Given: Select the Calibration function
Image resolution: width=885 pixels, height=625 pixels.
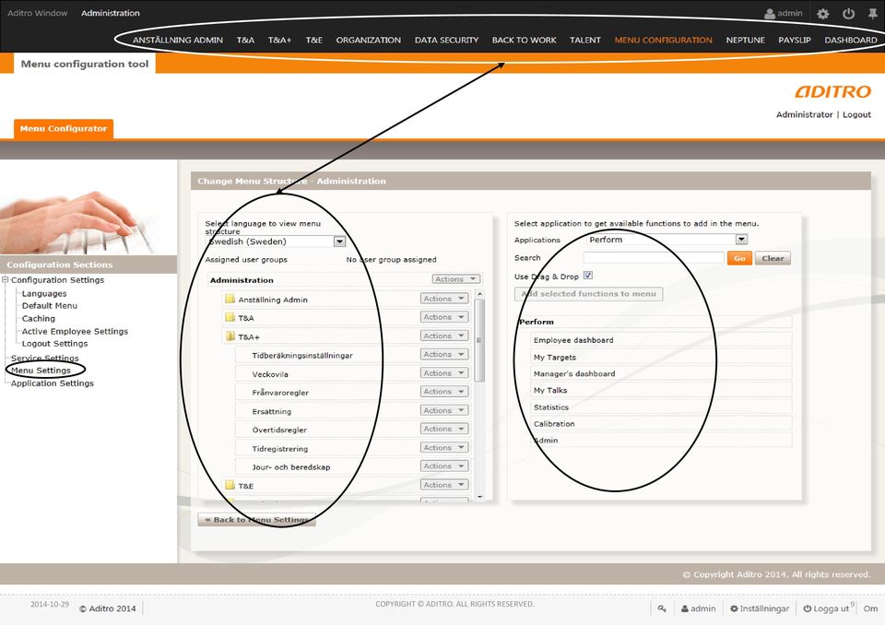Looking at the screenshot, I should tap(661, 423).
